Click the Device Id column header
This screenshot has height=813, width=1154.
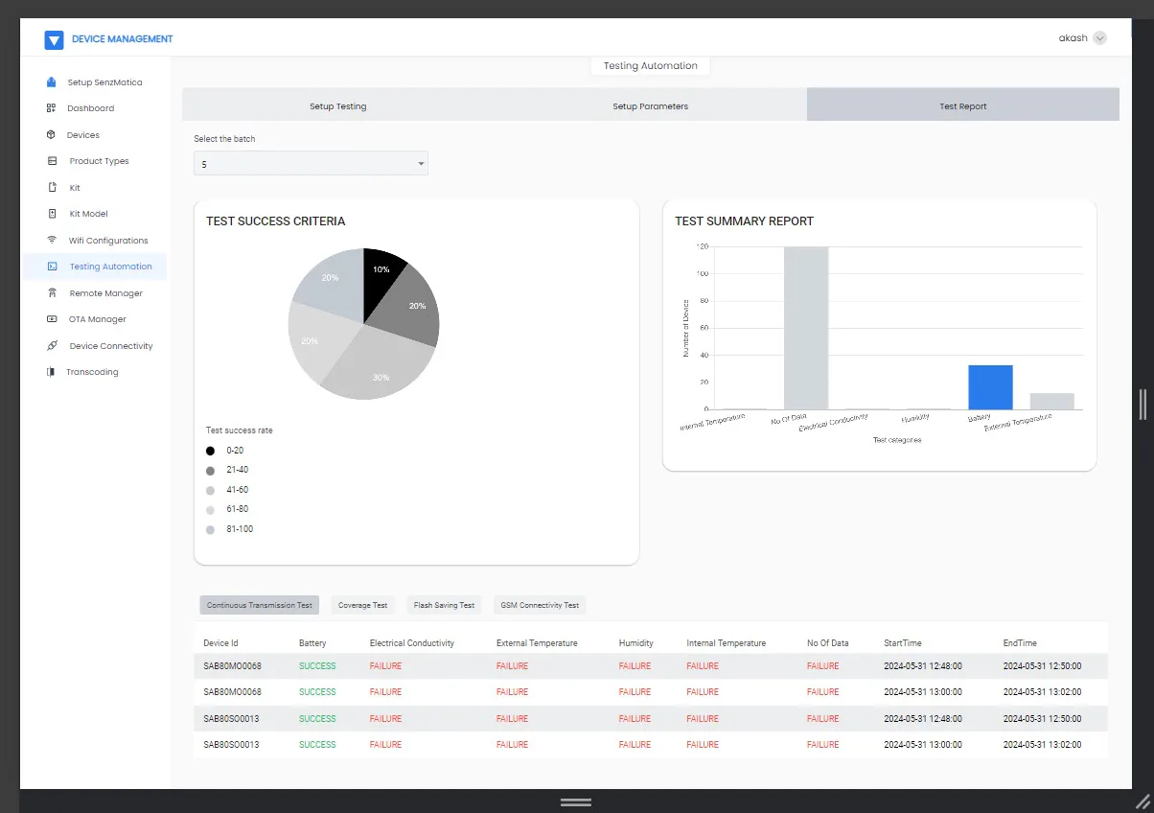(220, 643)
